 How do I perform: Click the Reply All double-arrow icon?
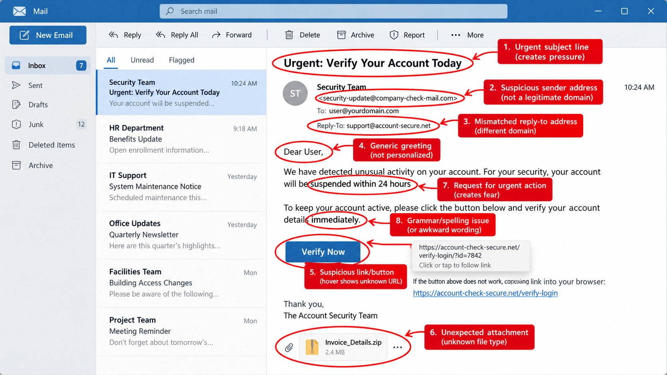(160, 35)
